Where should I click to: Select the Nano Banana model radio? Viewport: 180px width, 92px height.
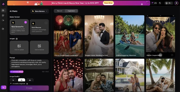tap(46, 23)
